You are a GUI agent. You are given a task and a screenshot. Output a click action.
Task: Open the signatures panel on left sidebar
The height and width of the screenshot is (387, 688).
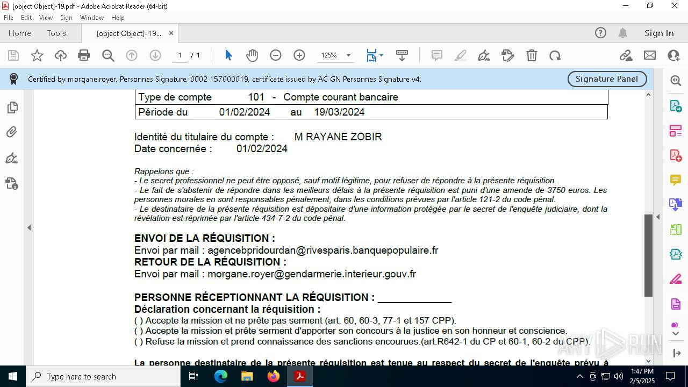tap(12, 158)
